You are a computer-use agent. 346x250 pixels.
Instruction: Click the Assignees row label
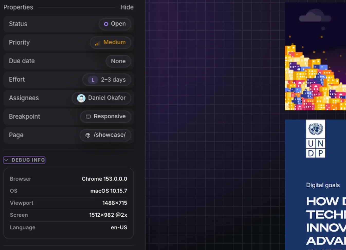pos(24,98)
